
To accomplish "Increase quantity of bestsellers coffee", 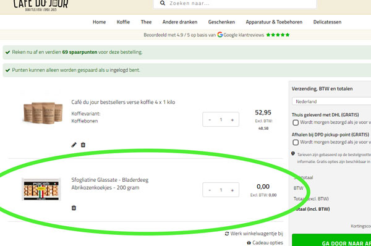I will [232, 120].
